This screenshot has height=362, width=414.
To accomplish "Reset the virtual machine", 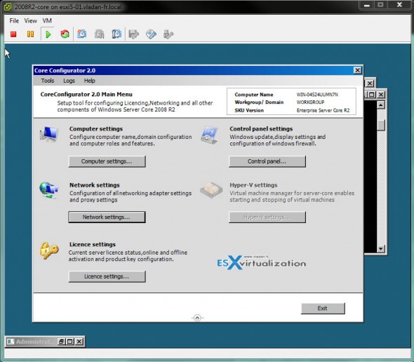I will pos(65,34).
